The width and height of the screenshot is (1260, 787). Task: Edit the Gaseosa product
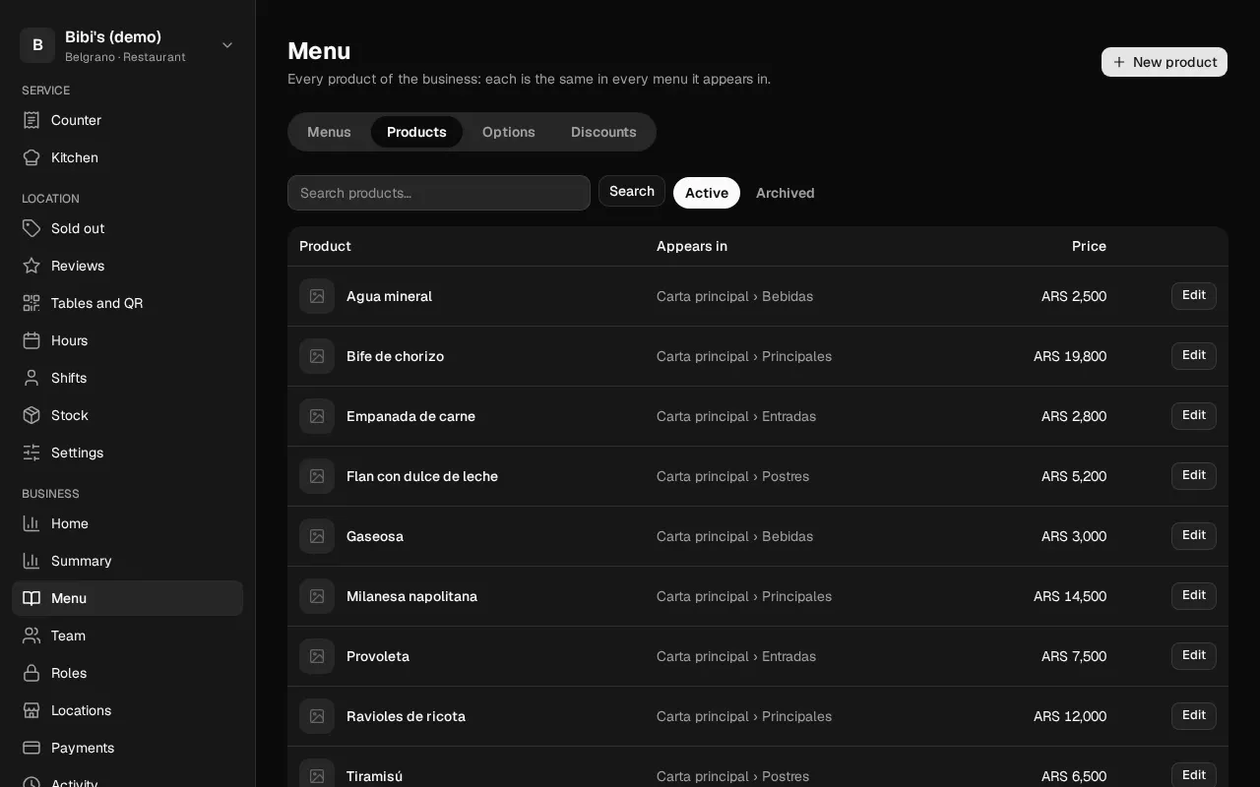click(x=1194, y=536)
